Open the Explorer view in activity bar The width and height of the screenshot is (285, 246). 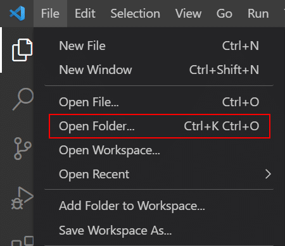(22, 50)
